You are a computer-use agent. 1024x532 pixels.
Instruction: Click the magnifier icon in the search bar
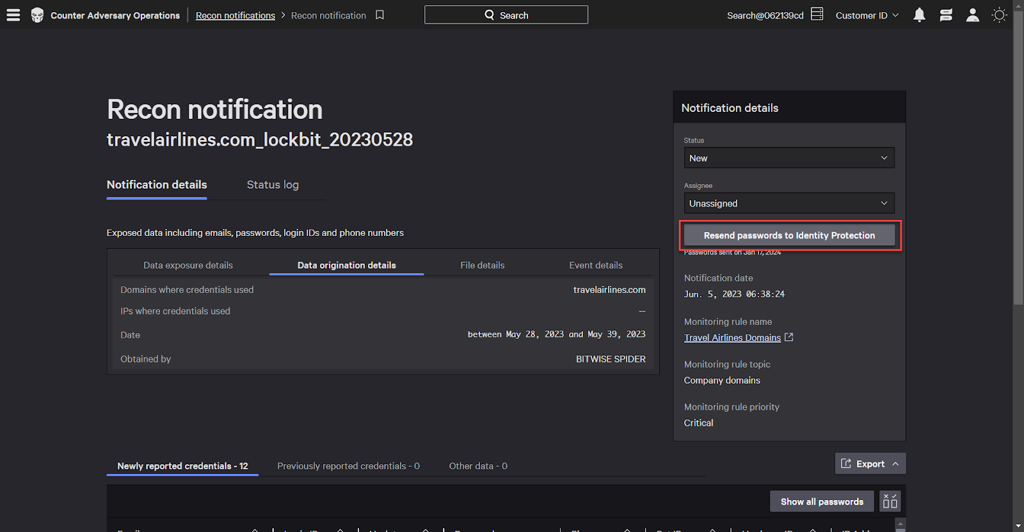click(490, 15)
